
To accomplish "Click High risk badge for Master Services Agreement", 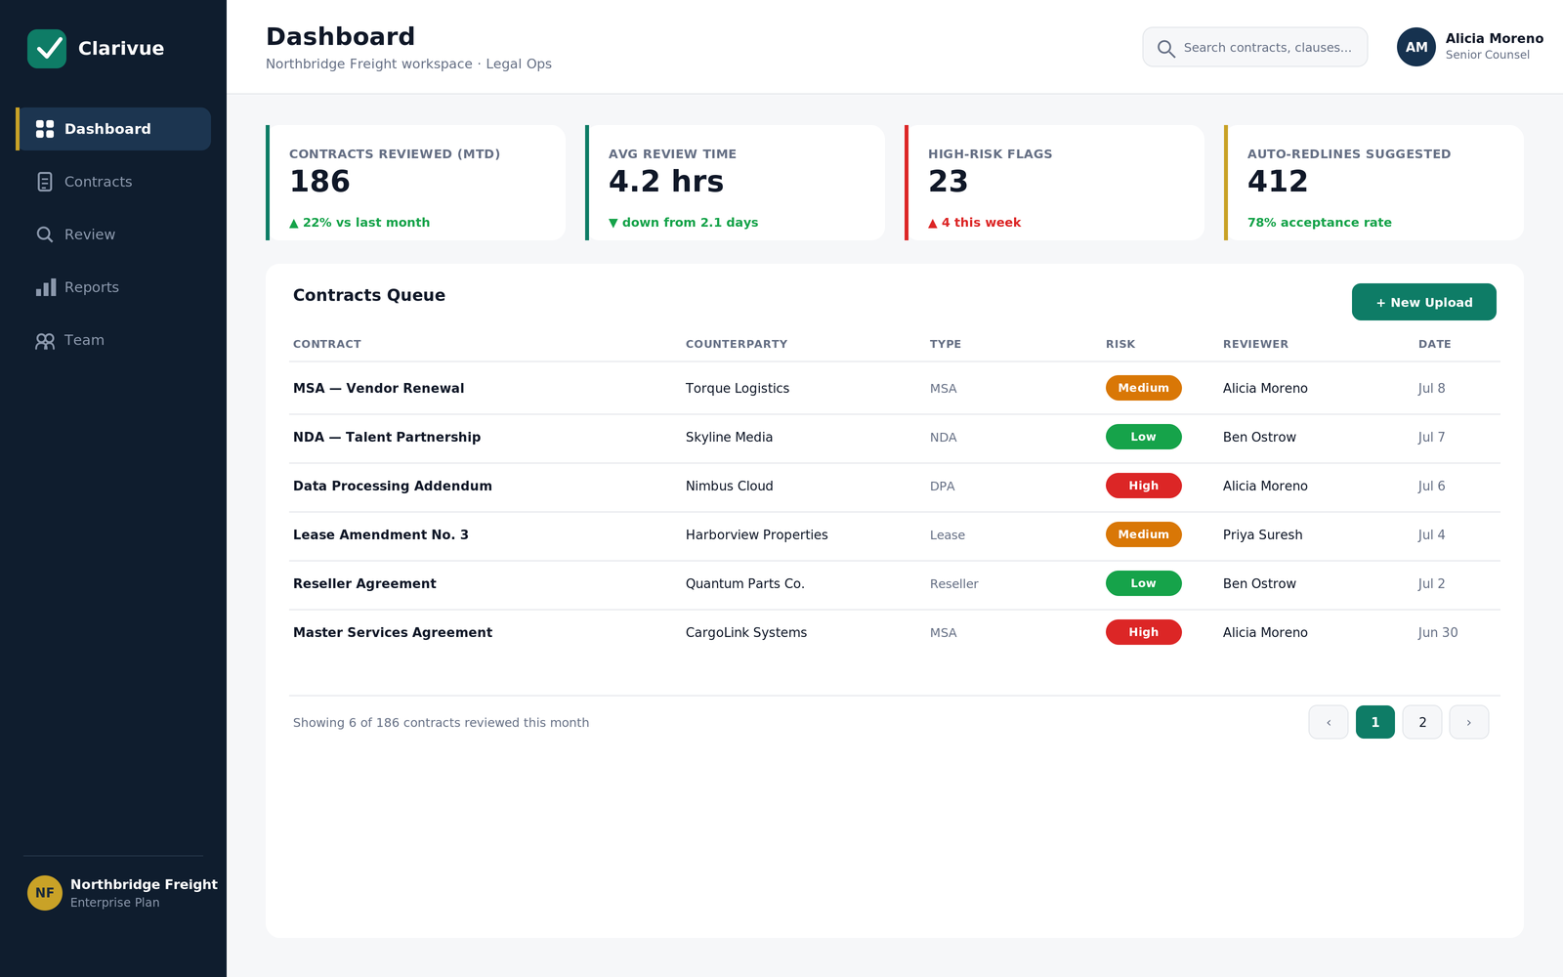I will (x=1144, y=632).
